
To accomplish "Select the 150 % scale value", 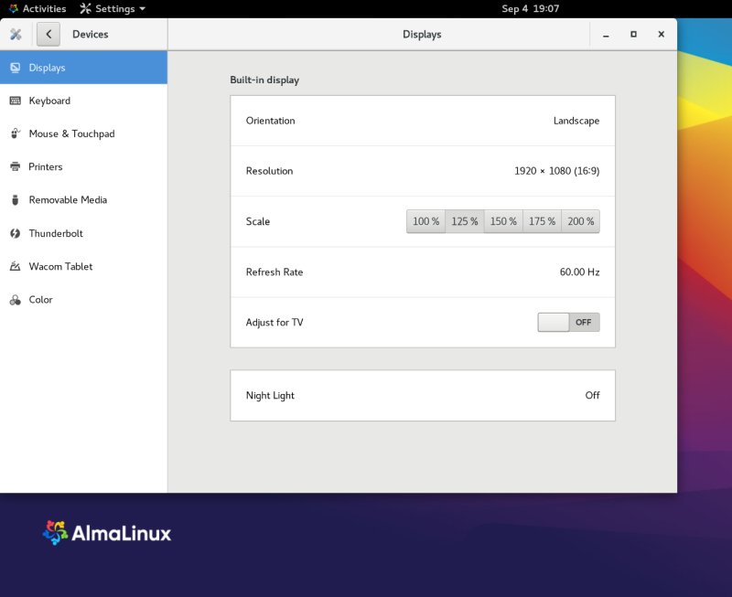I will [x=502, y=220].
